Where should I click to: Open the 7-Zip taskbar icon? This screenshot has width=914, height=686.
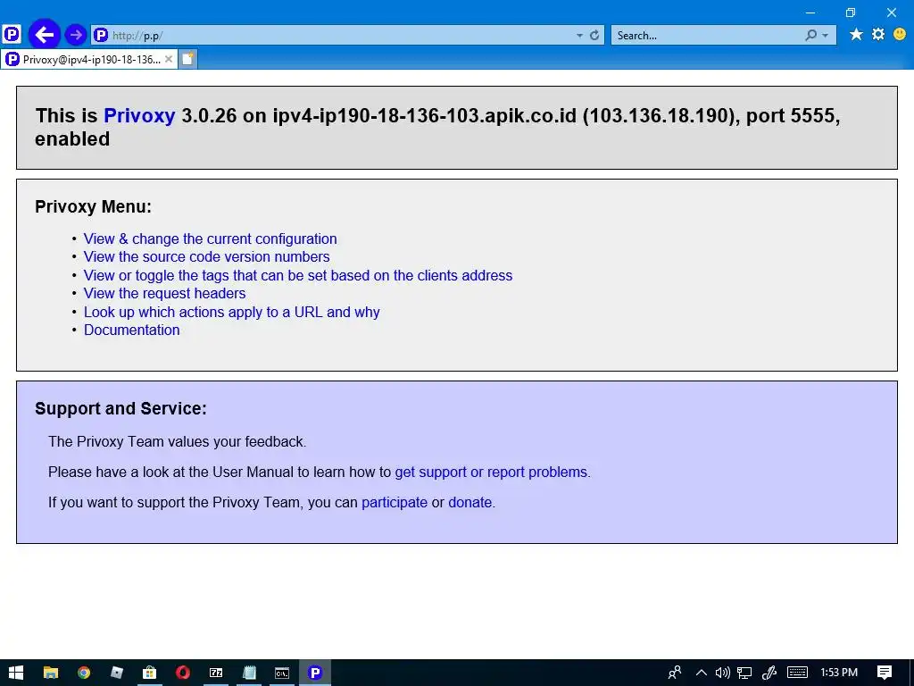click(216, 673)
